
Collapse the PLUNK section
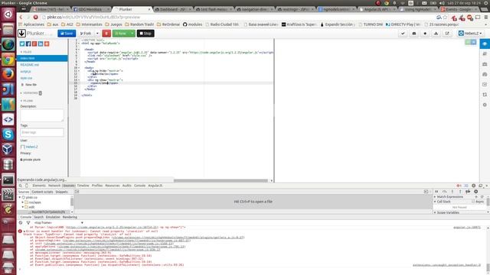coord(27,101)
